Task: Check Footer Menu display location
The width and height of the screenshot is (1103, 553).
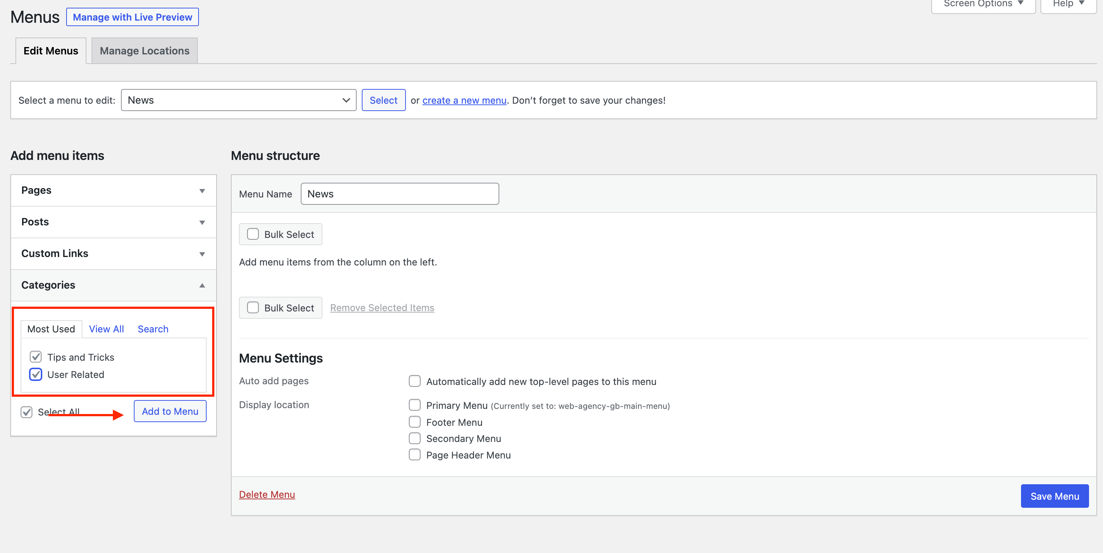Action: (414, 422)
